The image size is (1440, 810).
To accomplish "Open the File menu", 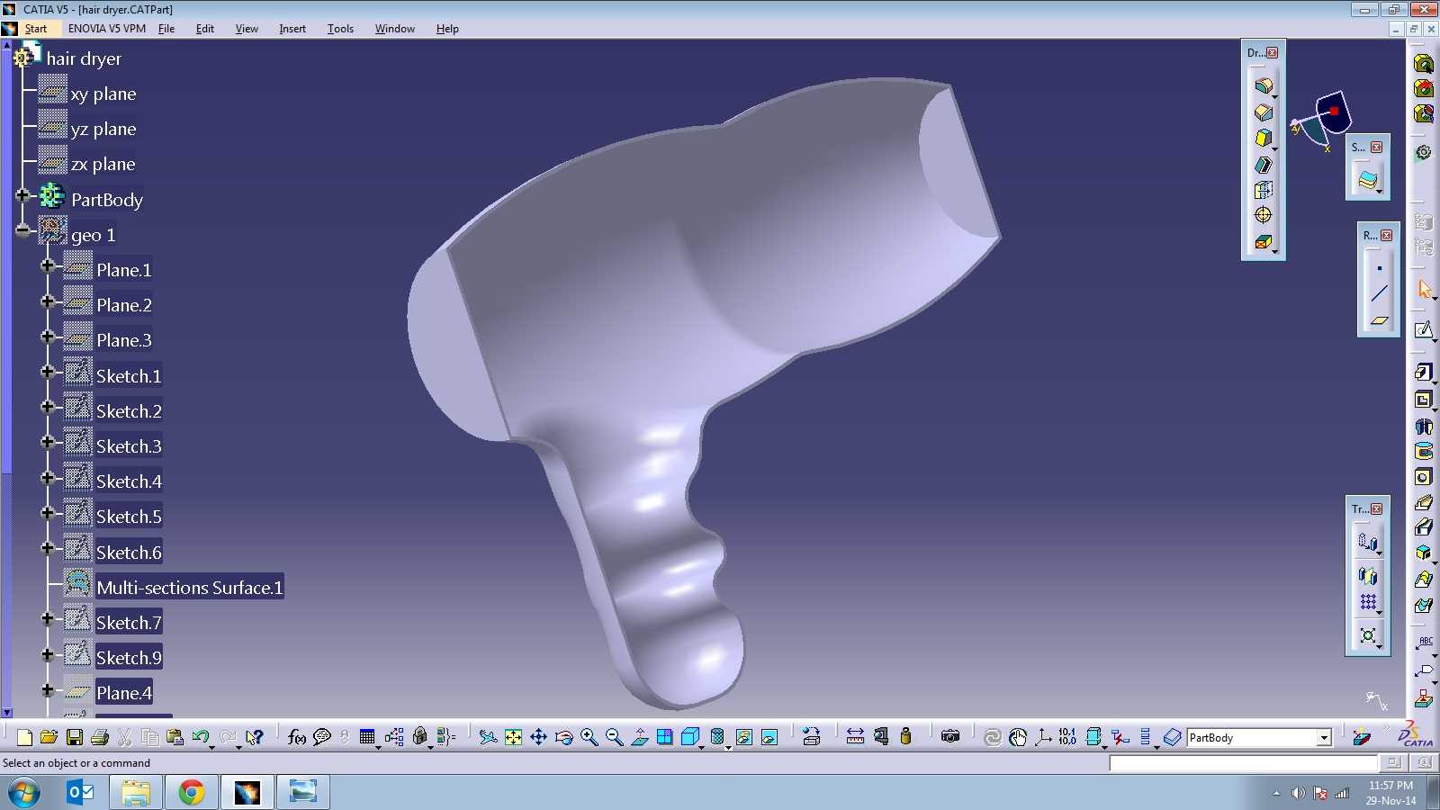I will 166,29.
